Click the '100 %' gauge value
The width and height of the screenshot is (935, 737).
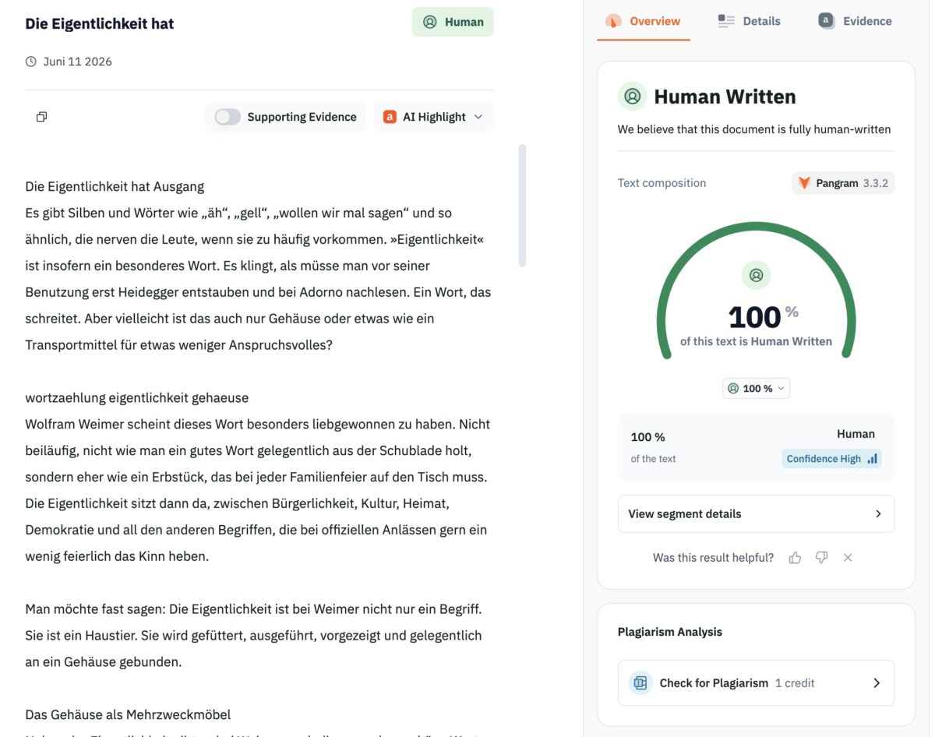point(764,316)
